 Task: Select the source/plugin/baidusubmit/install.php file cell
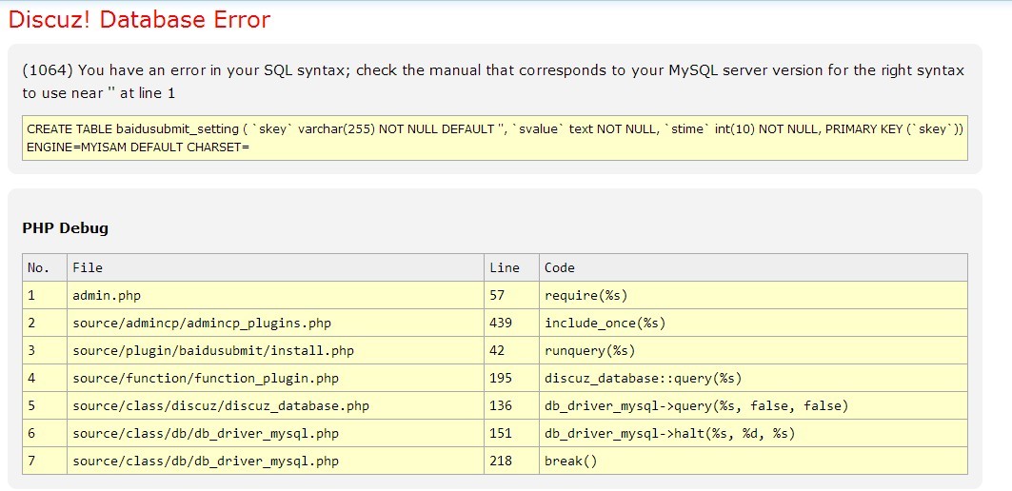tap(213, 350)
